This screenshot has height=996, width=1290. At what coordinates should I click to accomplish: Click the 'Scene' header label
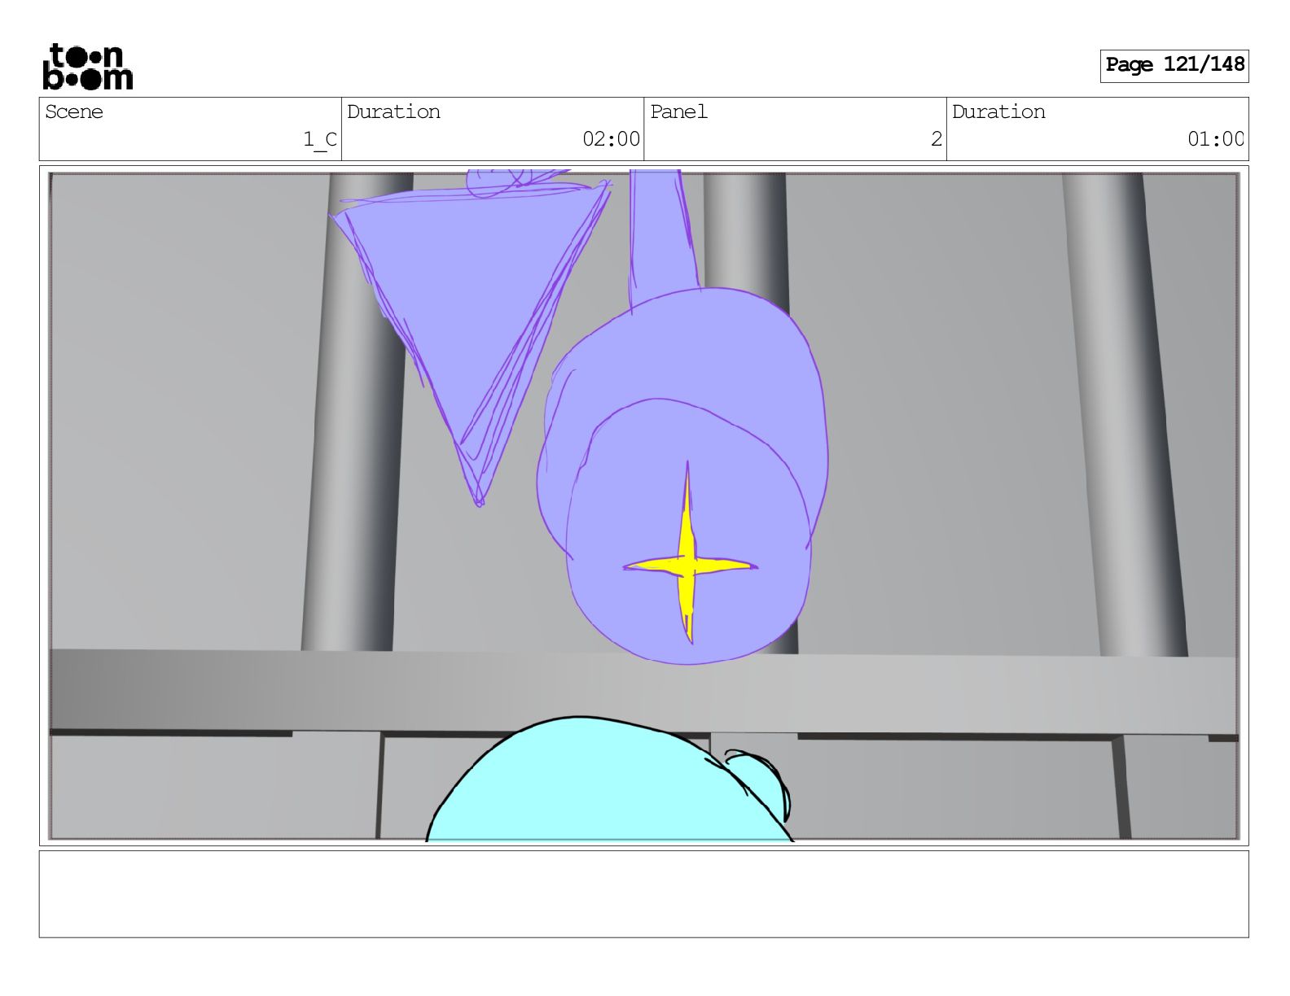click(x=74, y=112)
